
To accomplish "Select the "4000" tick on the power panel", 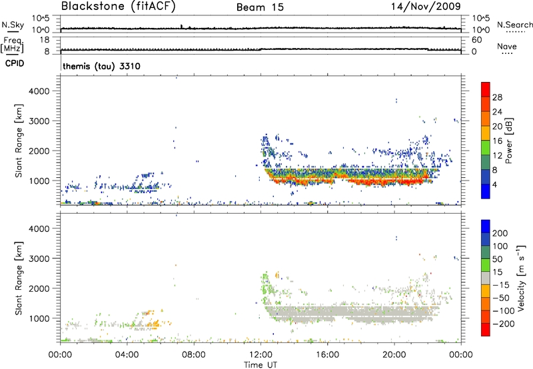I will click(39, 91).
